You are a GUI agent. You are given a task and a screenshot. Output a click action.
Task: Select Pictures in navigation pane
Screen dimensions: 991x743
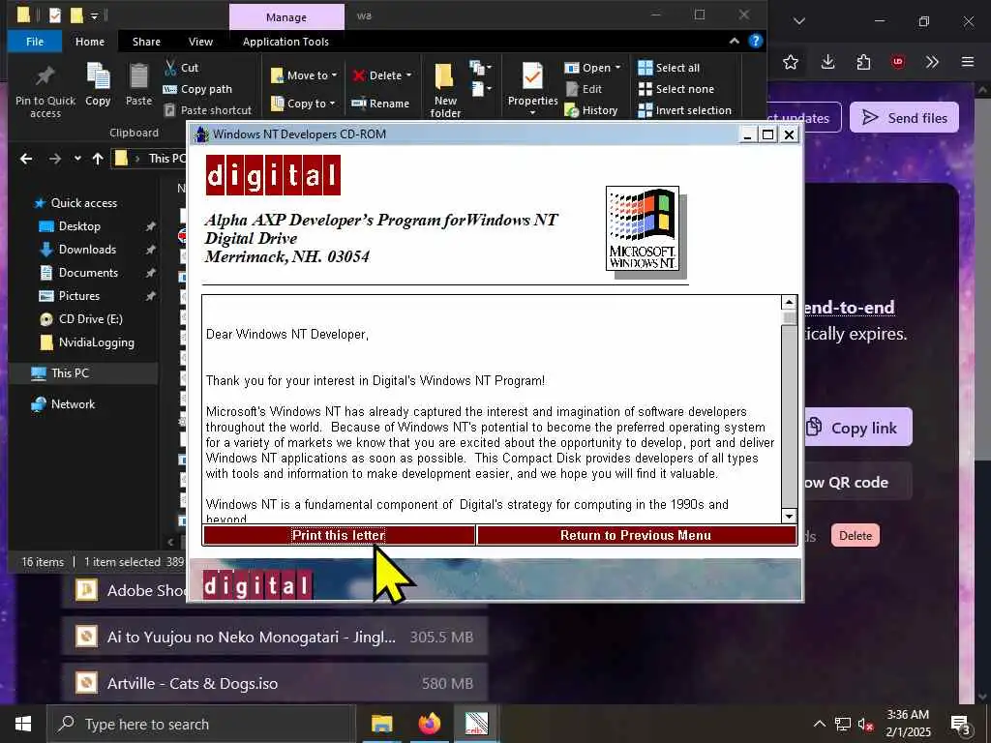[x=79, y=296]
